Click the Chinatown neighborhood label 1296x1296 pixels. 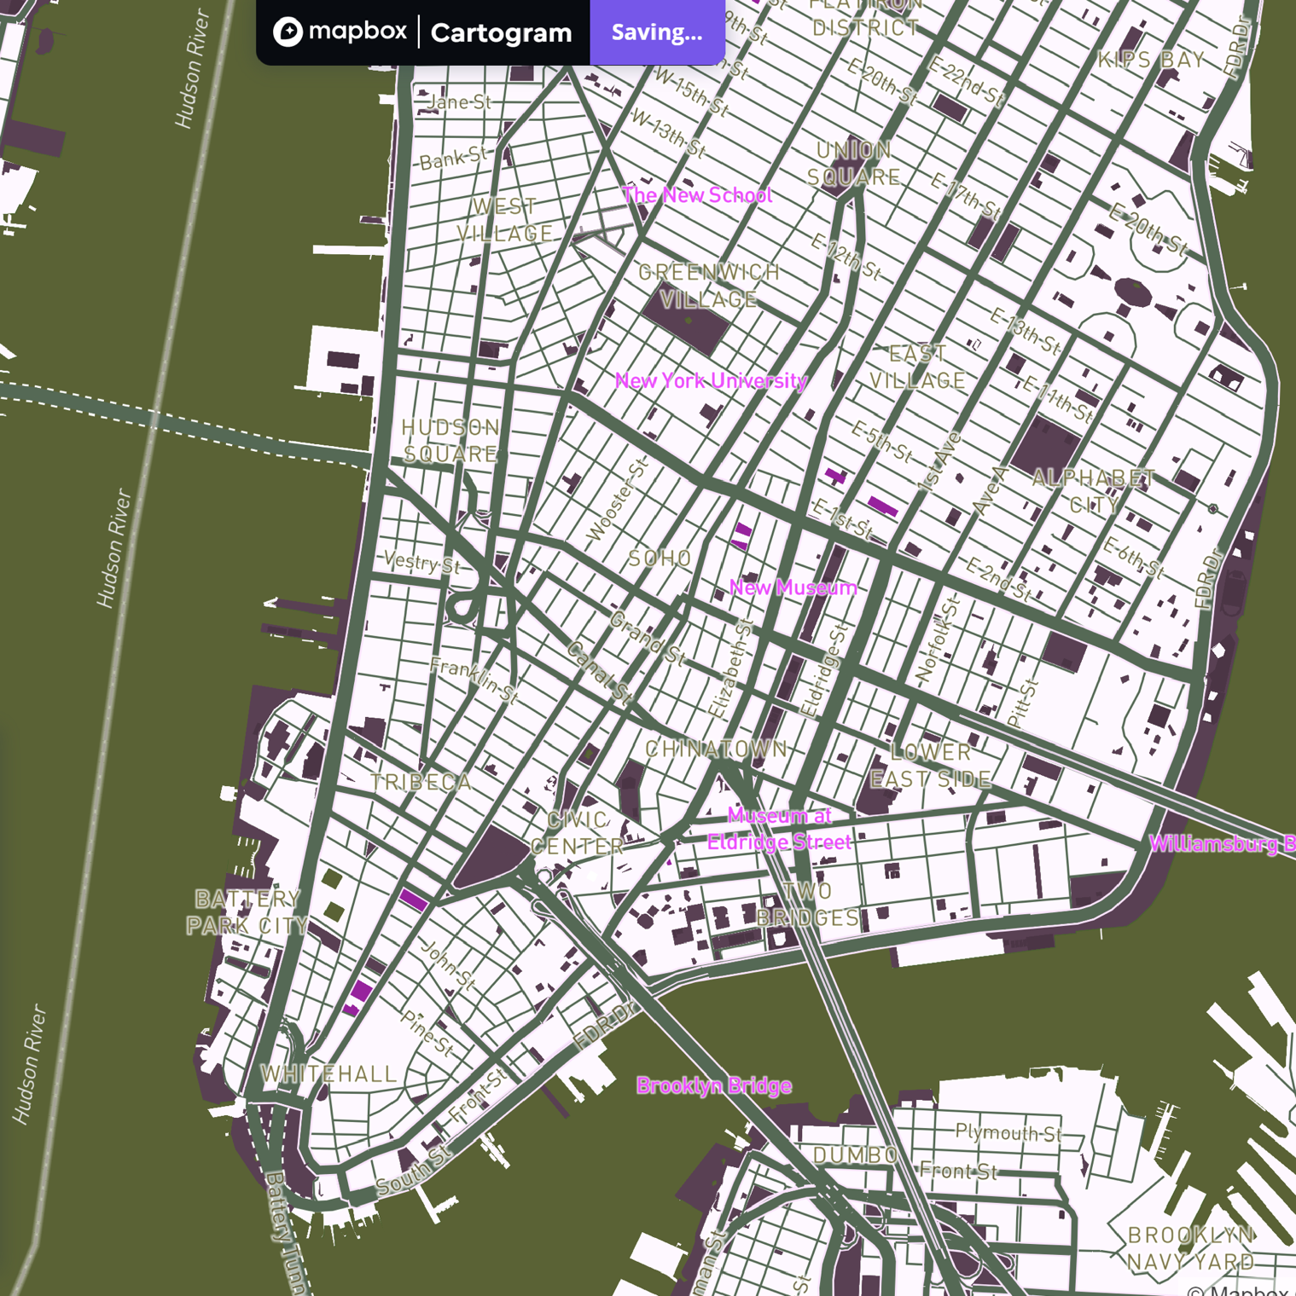tap(717, 749)
